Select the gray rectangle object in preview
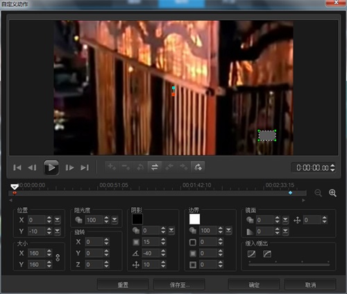Screen dimensions: 347x294 (x=267, y=136)
